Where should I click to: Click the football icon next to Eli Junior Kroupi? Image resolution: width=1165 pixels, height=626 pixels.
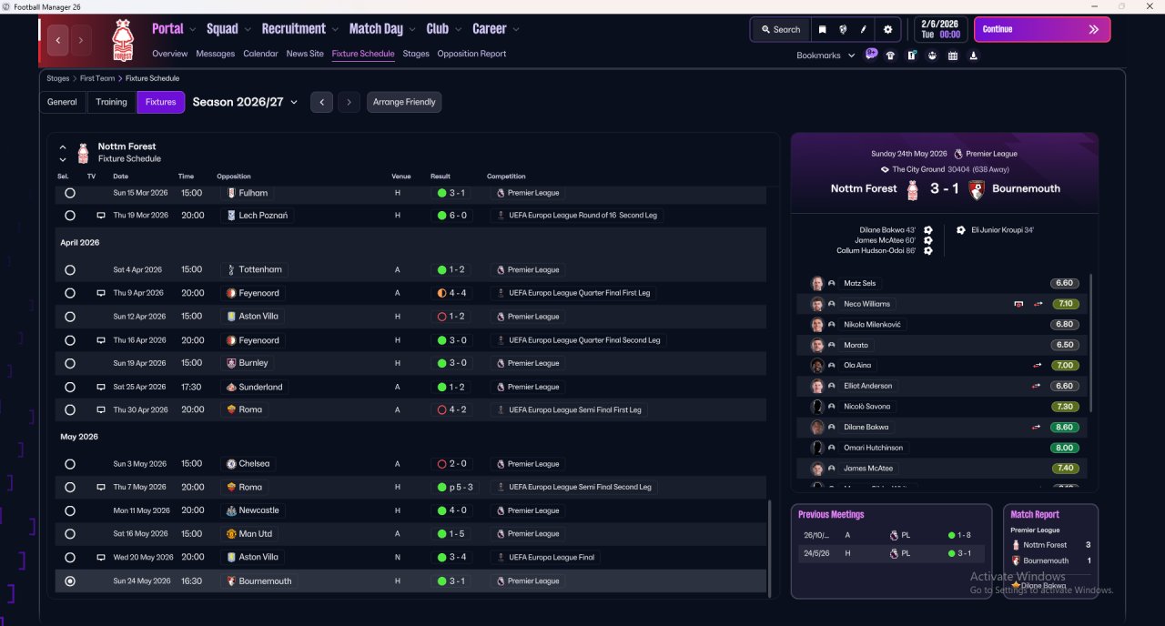[x=961, y=230]
